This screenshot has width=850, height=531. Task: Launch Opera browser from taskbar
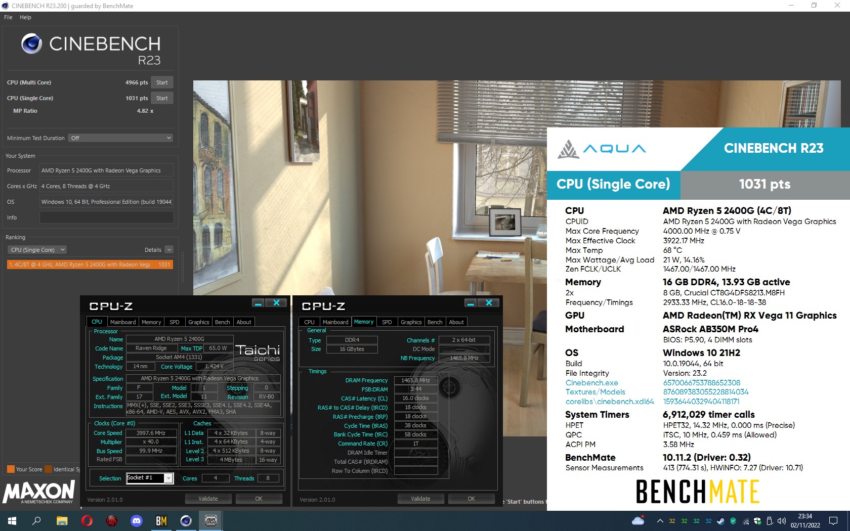tap(87, 521)
